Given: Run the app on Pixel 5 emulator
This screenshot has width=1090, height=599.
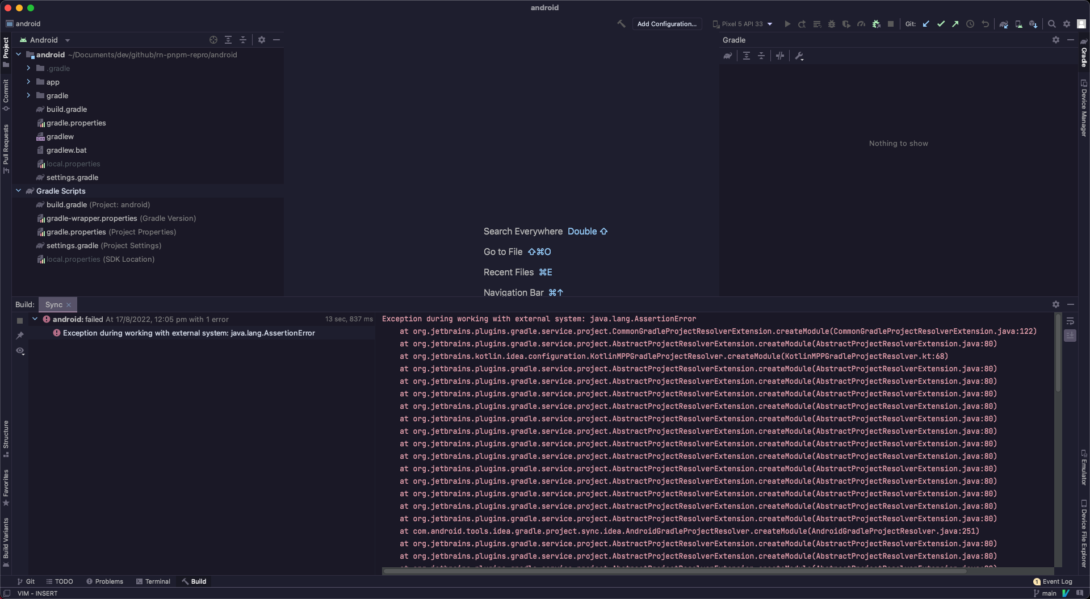Looking at the screenshot, I should 787,24.
